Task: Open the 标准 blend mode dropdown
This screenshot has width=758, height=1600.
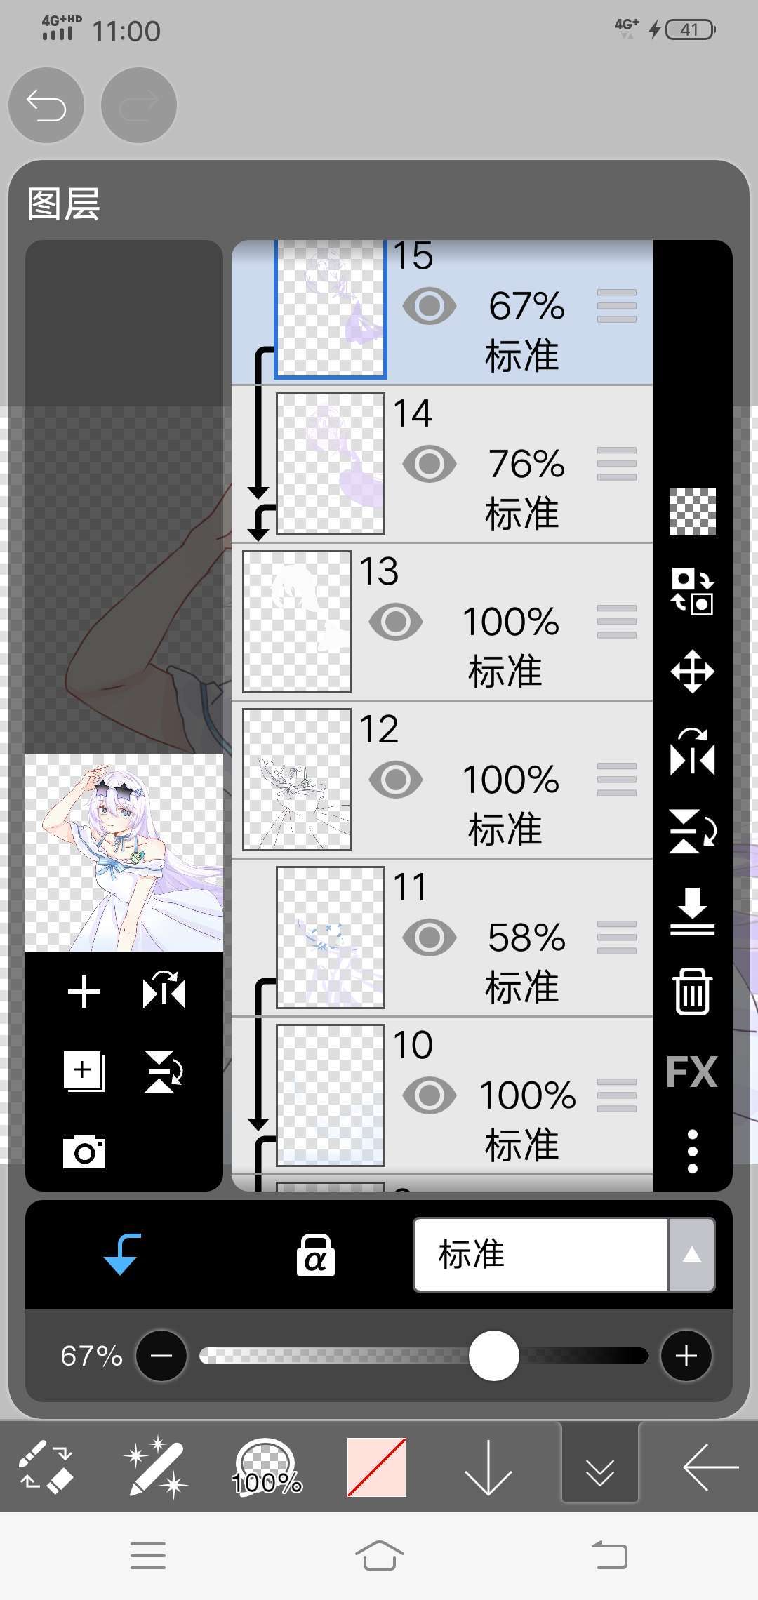Action: point(540,1255)
